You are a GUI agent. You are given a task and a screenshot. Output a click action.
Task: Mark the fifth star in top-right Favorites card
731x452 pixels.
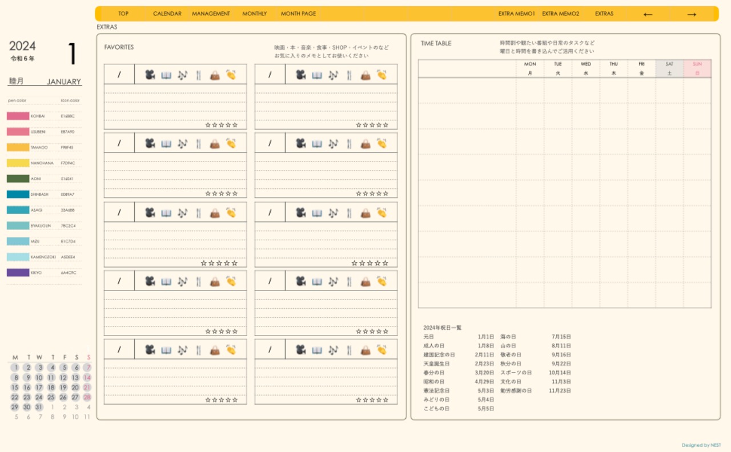[386, 125]
